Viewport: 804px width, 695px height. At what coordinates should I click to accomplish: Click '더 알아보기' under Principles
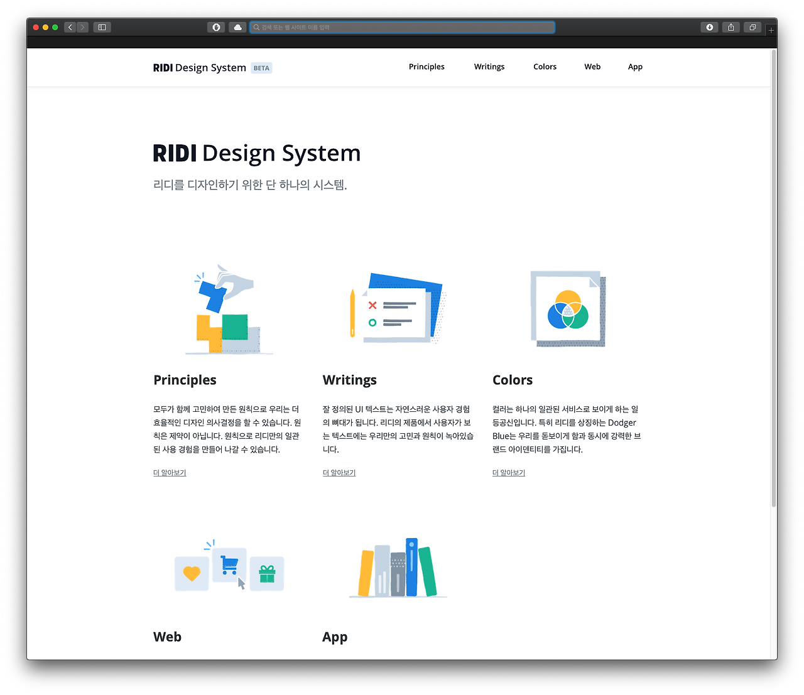tap(170, 473)
